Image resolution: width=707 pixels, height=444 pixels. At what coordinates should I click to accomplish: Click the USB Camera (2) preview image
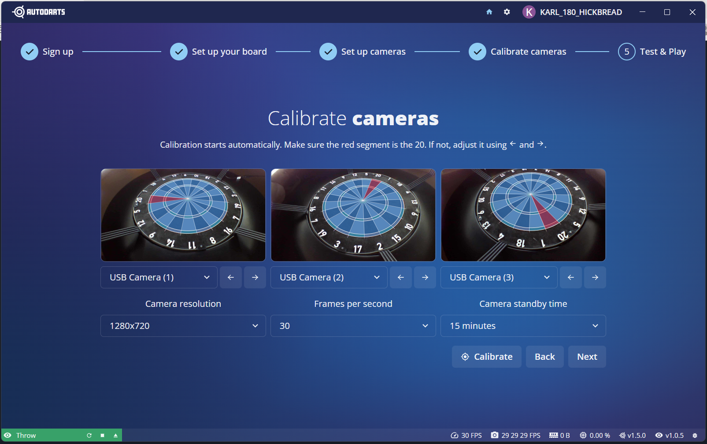(x=353, y=215)
